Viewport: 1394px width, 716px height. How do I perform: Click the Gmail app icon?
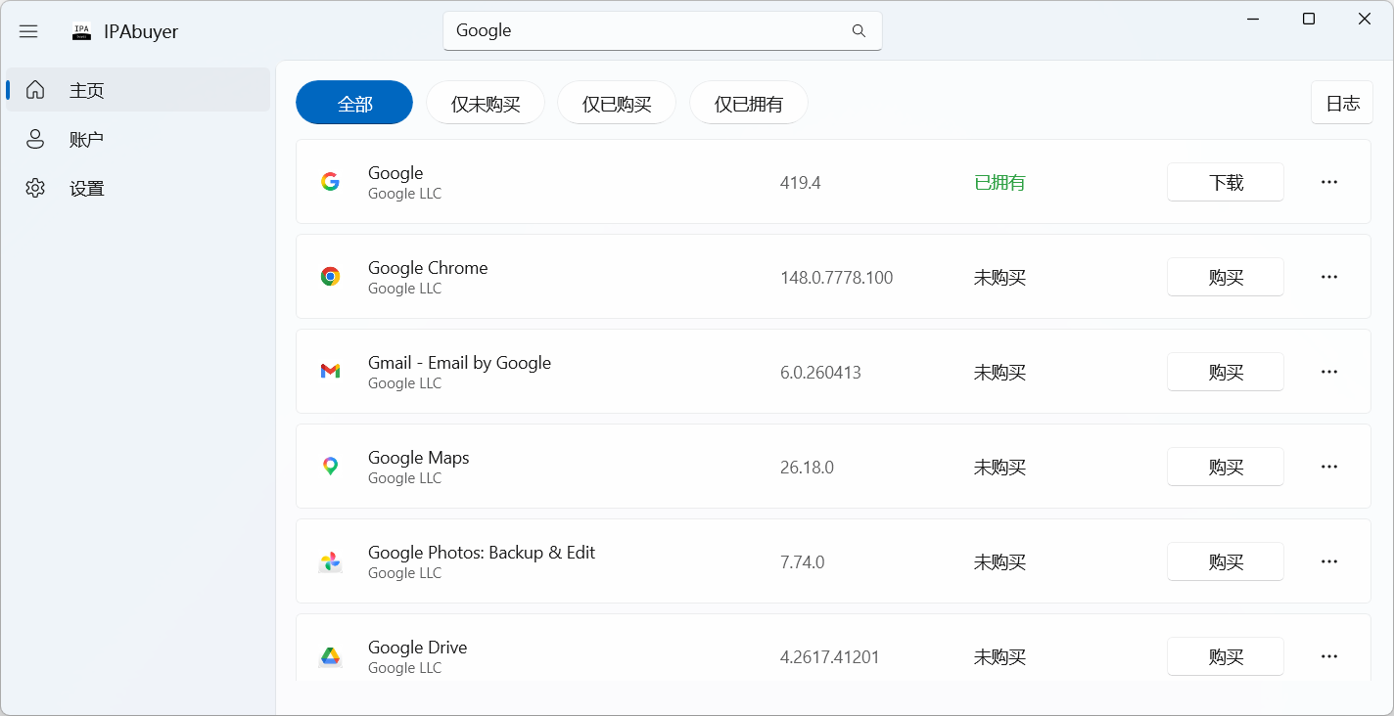331,372
